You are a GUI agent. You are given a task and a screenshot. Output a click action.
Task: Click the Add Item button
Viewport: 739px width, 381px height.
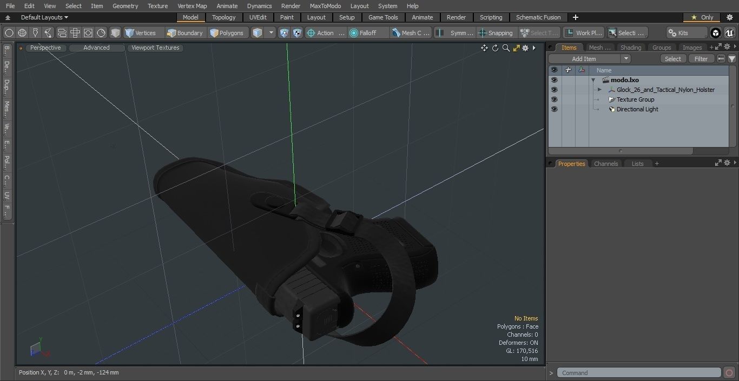pyautogui.click(x=584, y=59)
